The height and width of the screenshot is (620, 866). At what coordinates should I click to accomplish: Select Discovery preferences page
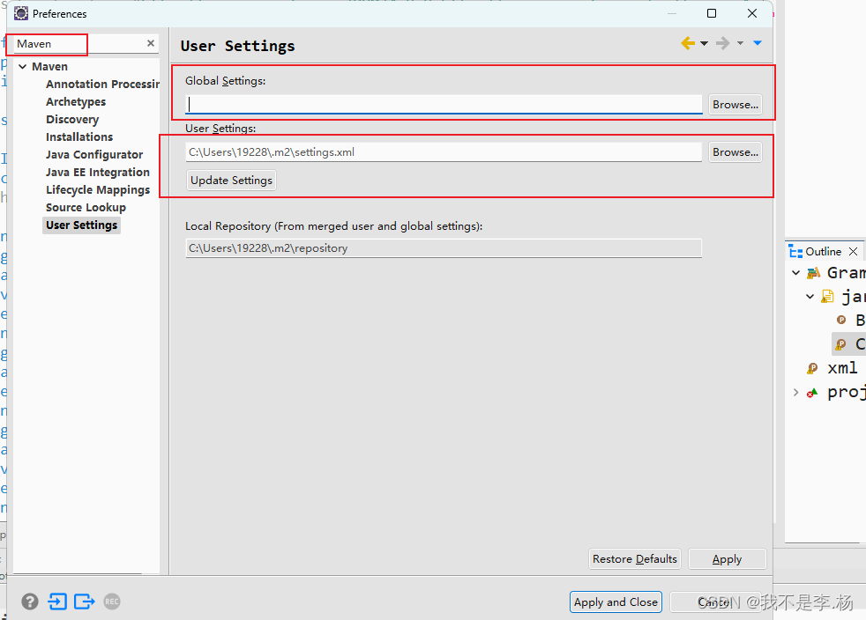pos(72,119)
